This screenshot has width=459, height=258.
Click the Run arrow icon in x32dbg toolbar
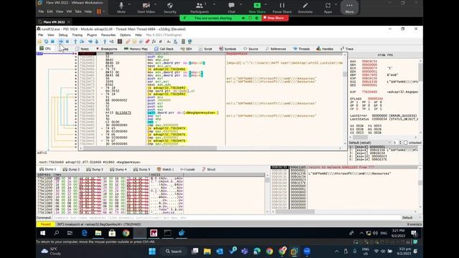click(x=60, y=42)
